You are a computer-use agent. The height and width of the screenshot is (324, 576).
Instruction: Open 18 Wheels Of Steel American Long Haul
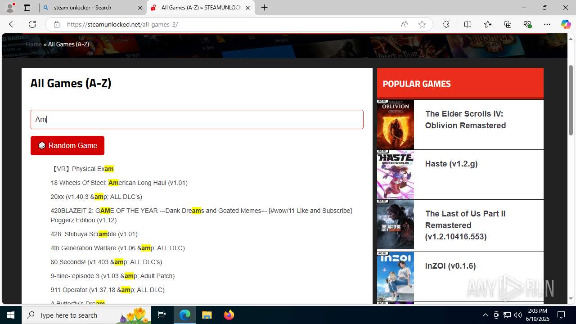119,183
